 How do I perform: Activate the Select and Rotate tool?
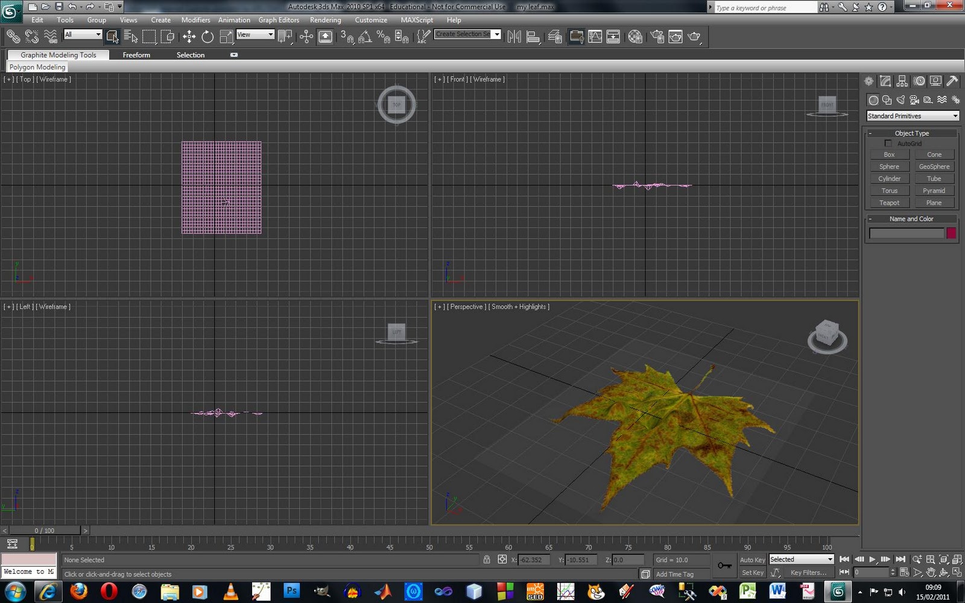point(207,37)
